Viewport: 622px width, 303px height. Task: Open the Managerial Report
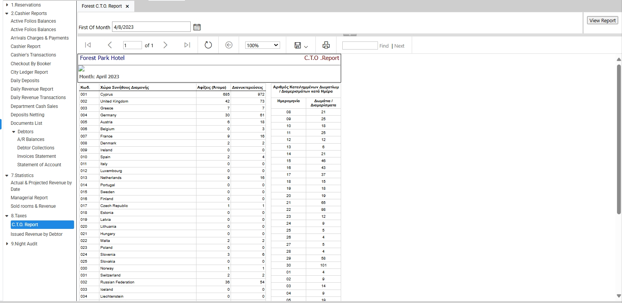pos(29,198)
